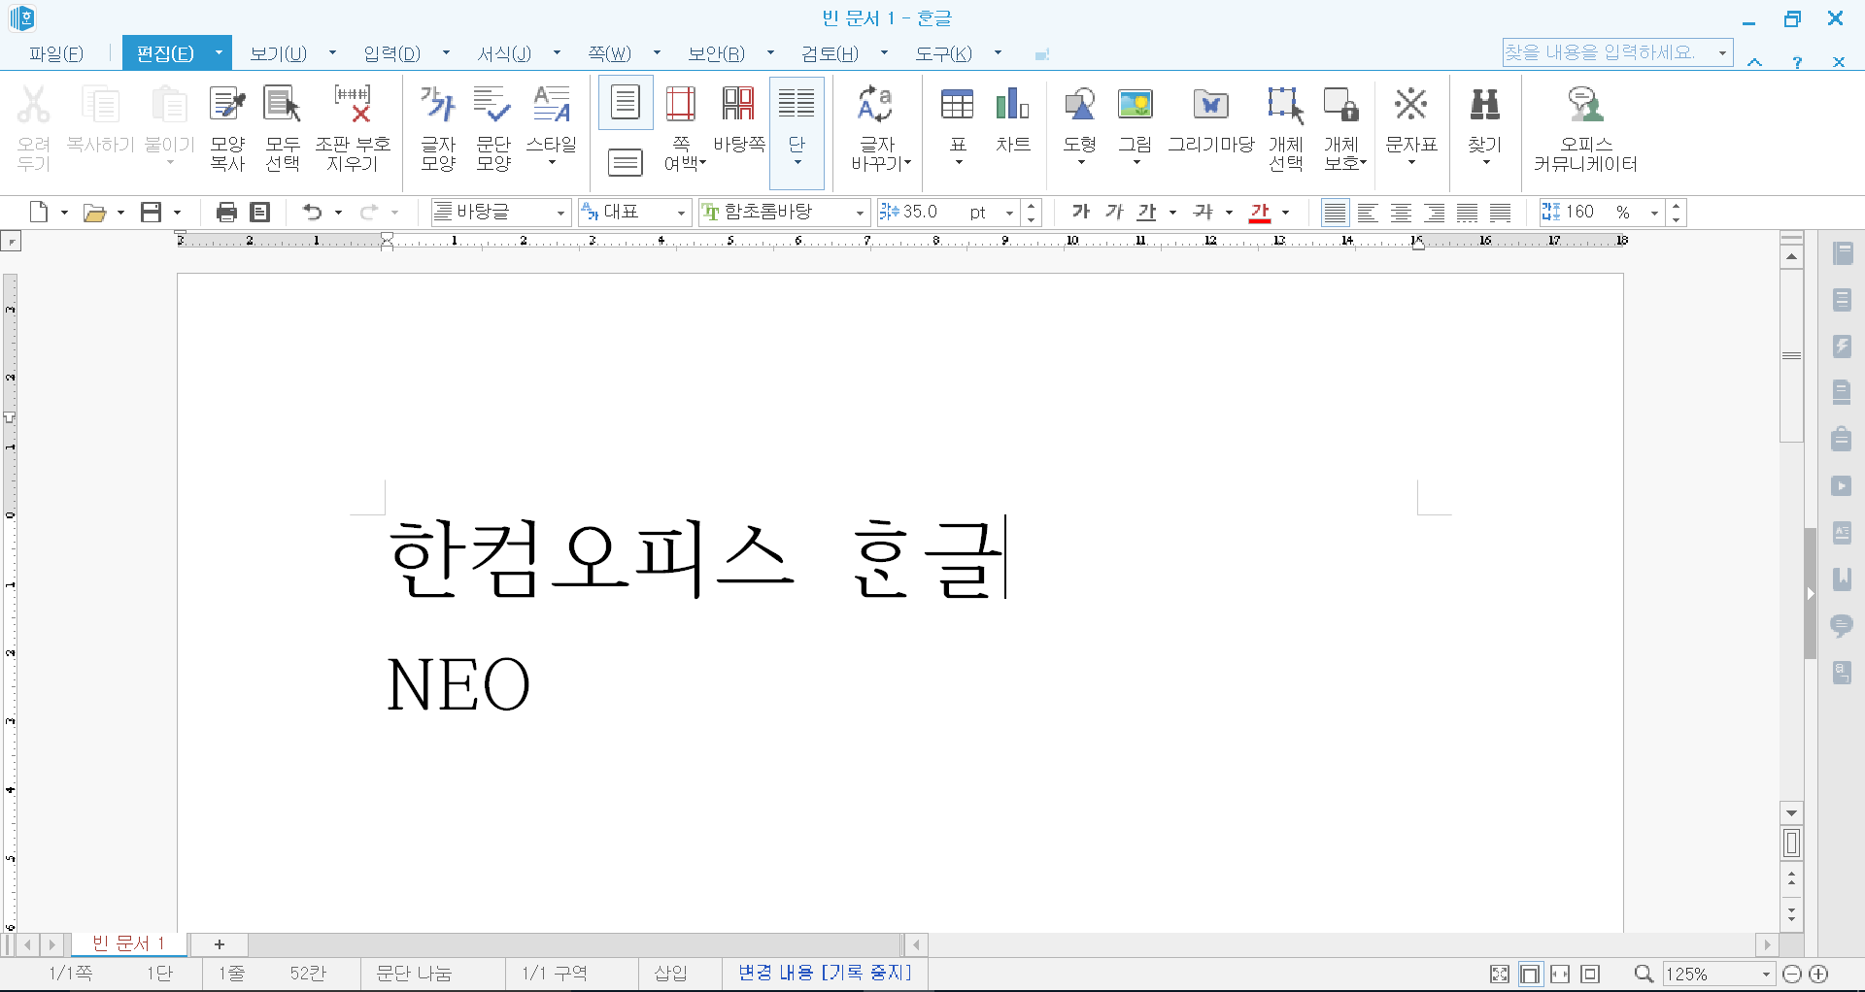Click the 찾을 내용을 입력하세요 search field
The width and height of the screenshot is (1865, 992).
point(1609,52)
